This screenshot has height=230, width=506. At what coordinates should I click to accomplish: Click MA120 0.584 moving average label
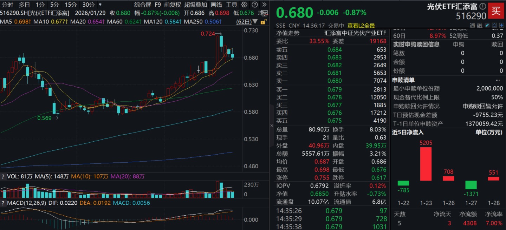tap(162, 22)
